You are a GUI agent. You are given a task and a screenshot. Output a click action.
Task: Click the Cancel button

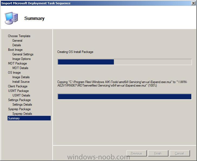pos(180,153)
